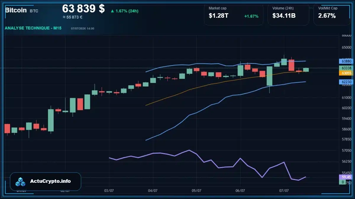Image resolution: width=355 pixels, height=199 pixels.
Task: Select the upper band label 63880
Action: point(346,61)
